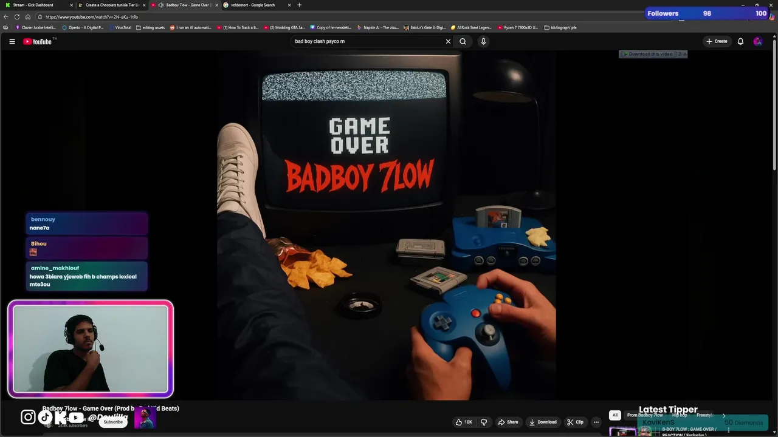Image resolution: width=778 pixels, height=437 pixels.
Task: Click the Create button
Action: tap(717, 41)
